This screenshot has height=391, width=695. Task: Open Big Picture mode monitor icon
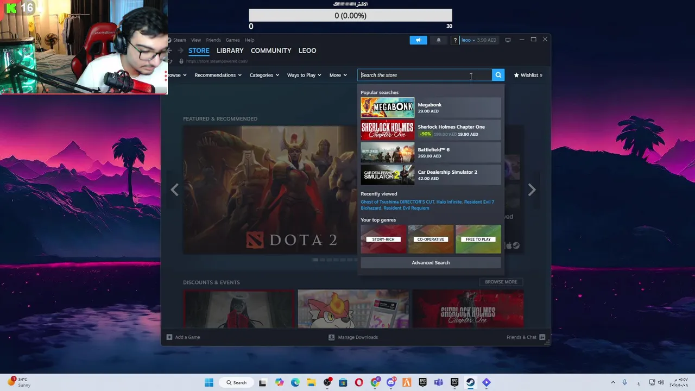(x=508, y=40)
